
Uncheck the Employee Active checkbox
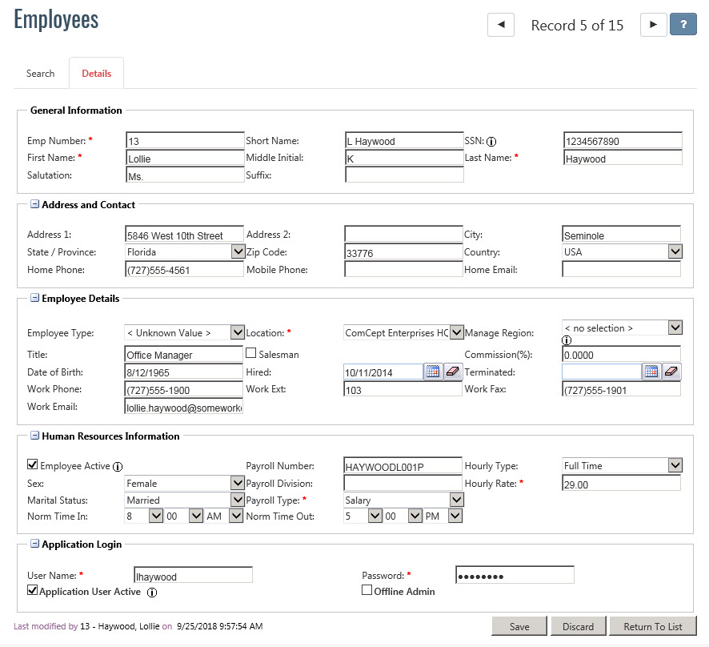pyautogui.click(x=33, y=464)
